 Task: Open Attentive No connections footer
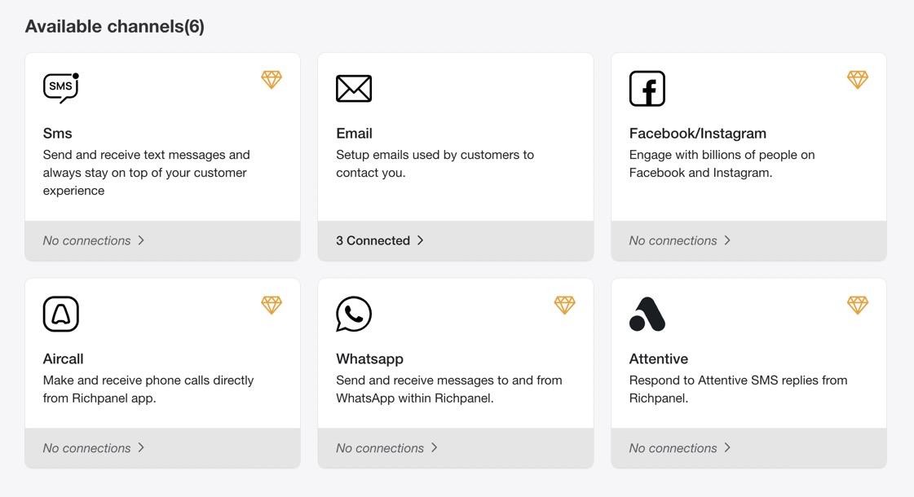[680, 448]
